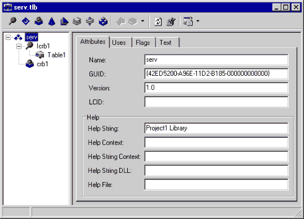Click the New Enum pyramid icon
304x219 pixels.
point(52,21)
